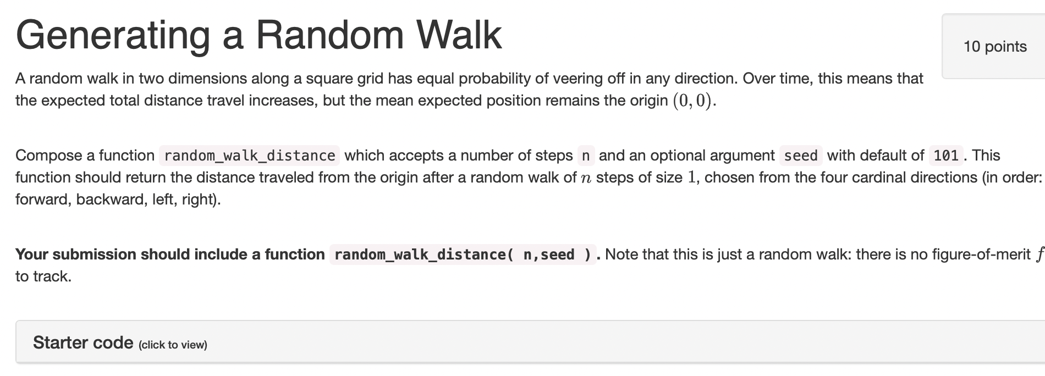Viewport: 1045px width, 376px height.
Task: Click the first paragraph about random walks
Action: coord(468,89)
